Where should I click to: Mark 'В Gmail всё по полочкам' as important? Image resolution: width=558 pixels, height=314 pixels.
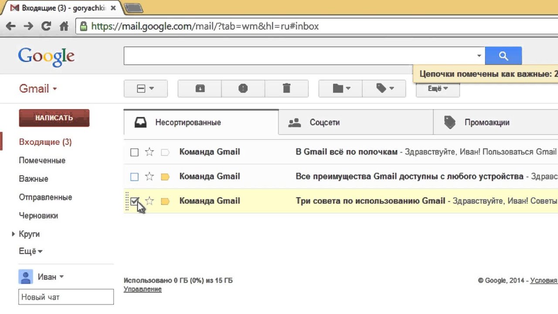pos(165,152)
